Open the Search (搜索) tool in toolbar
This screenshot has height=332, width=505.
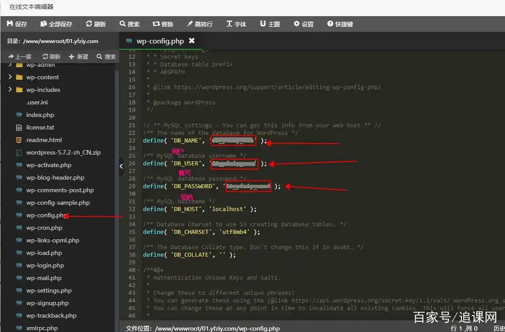tap(129, 24)
